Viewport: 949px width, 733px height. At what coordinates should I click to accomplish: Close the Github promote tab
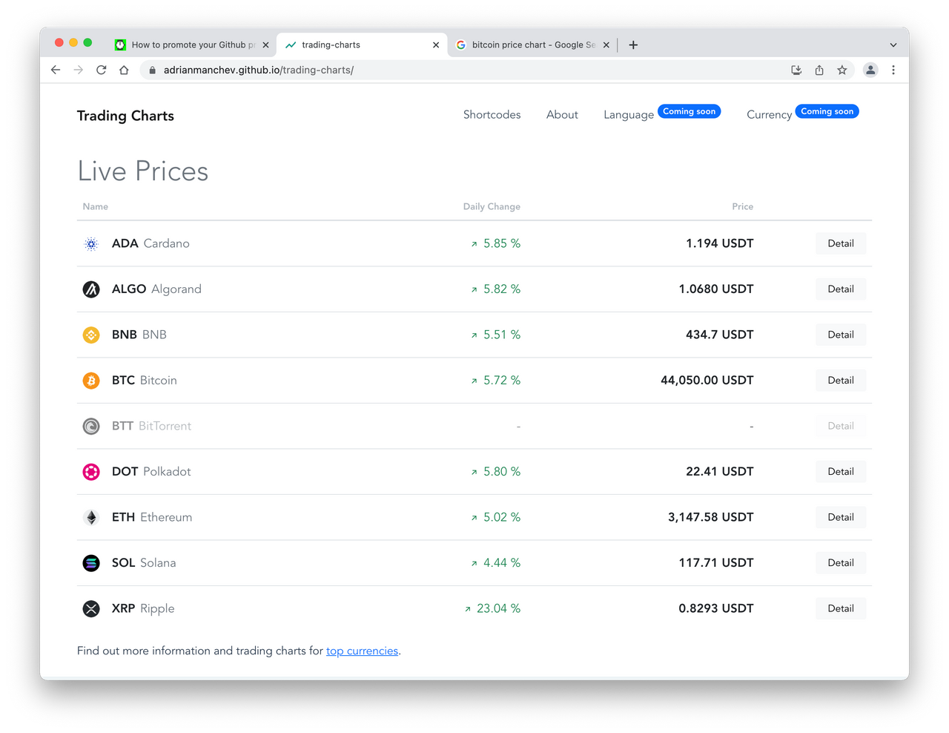click(x=265, y=45)
